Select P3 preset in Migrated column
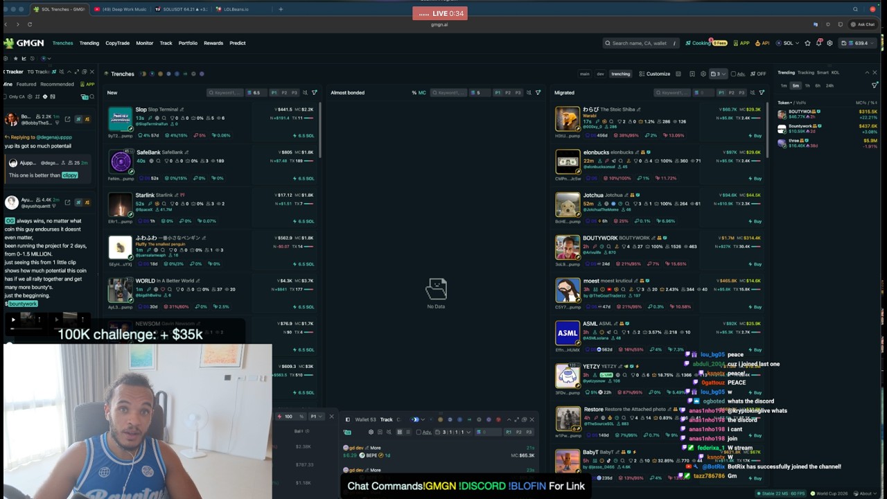The image size is (887, 499). (741, 92)
